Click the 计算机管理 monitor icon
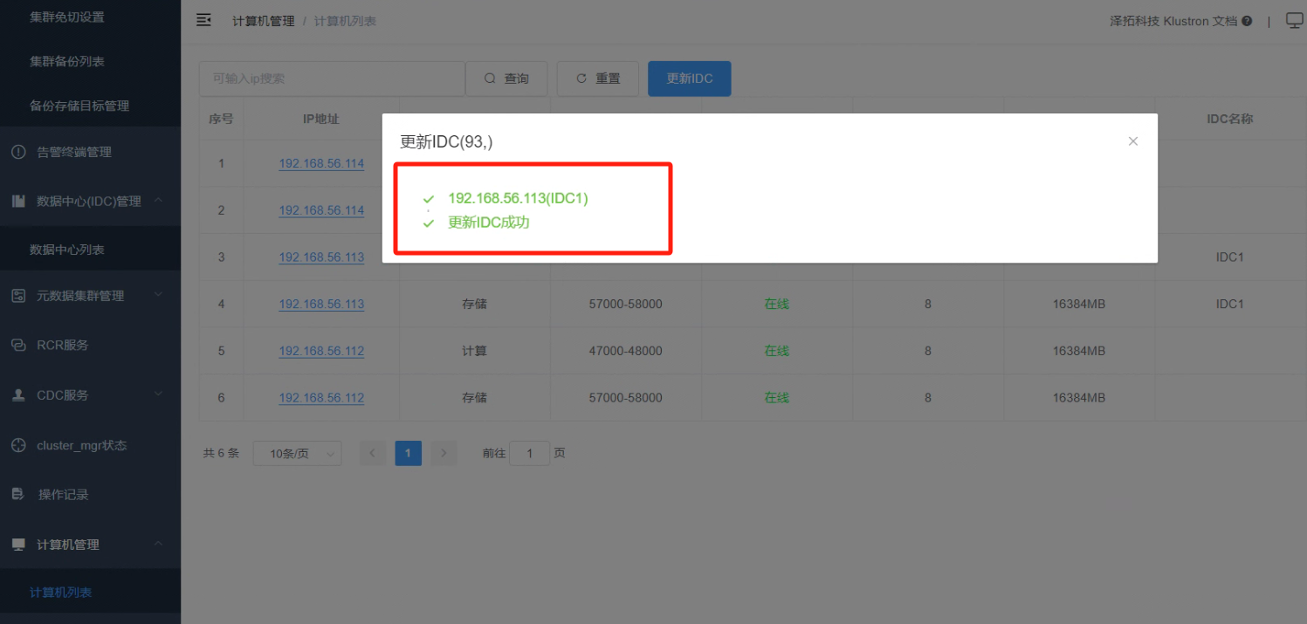This screenshot has width=1307, height=624. coord(18,545)
